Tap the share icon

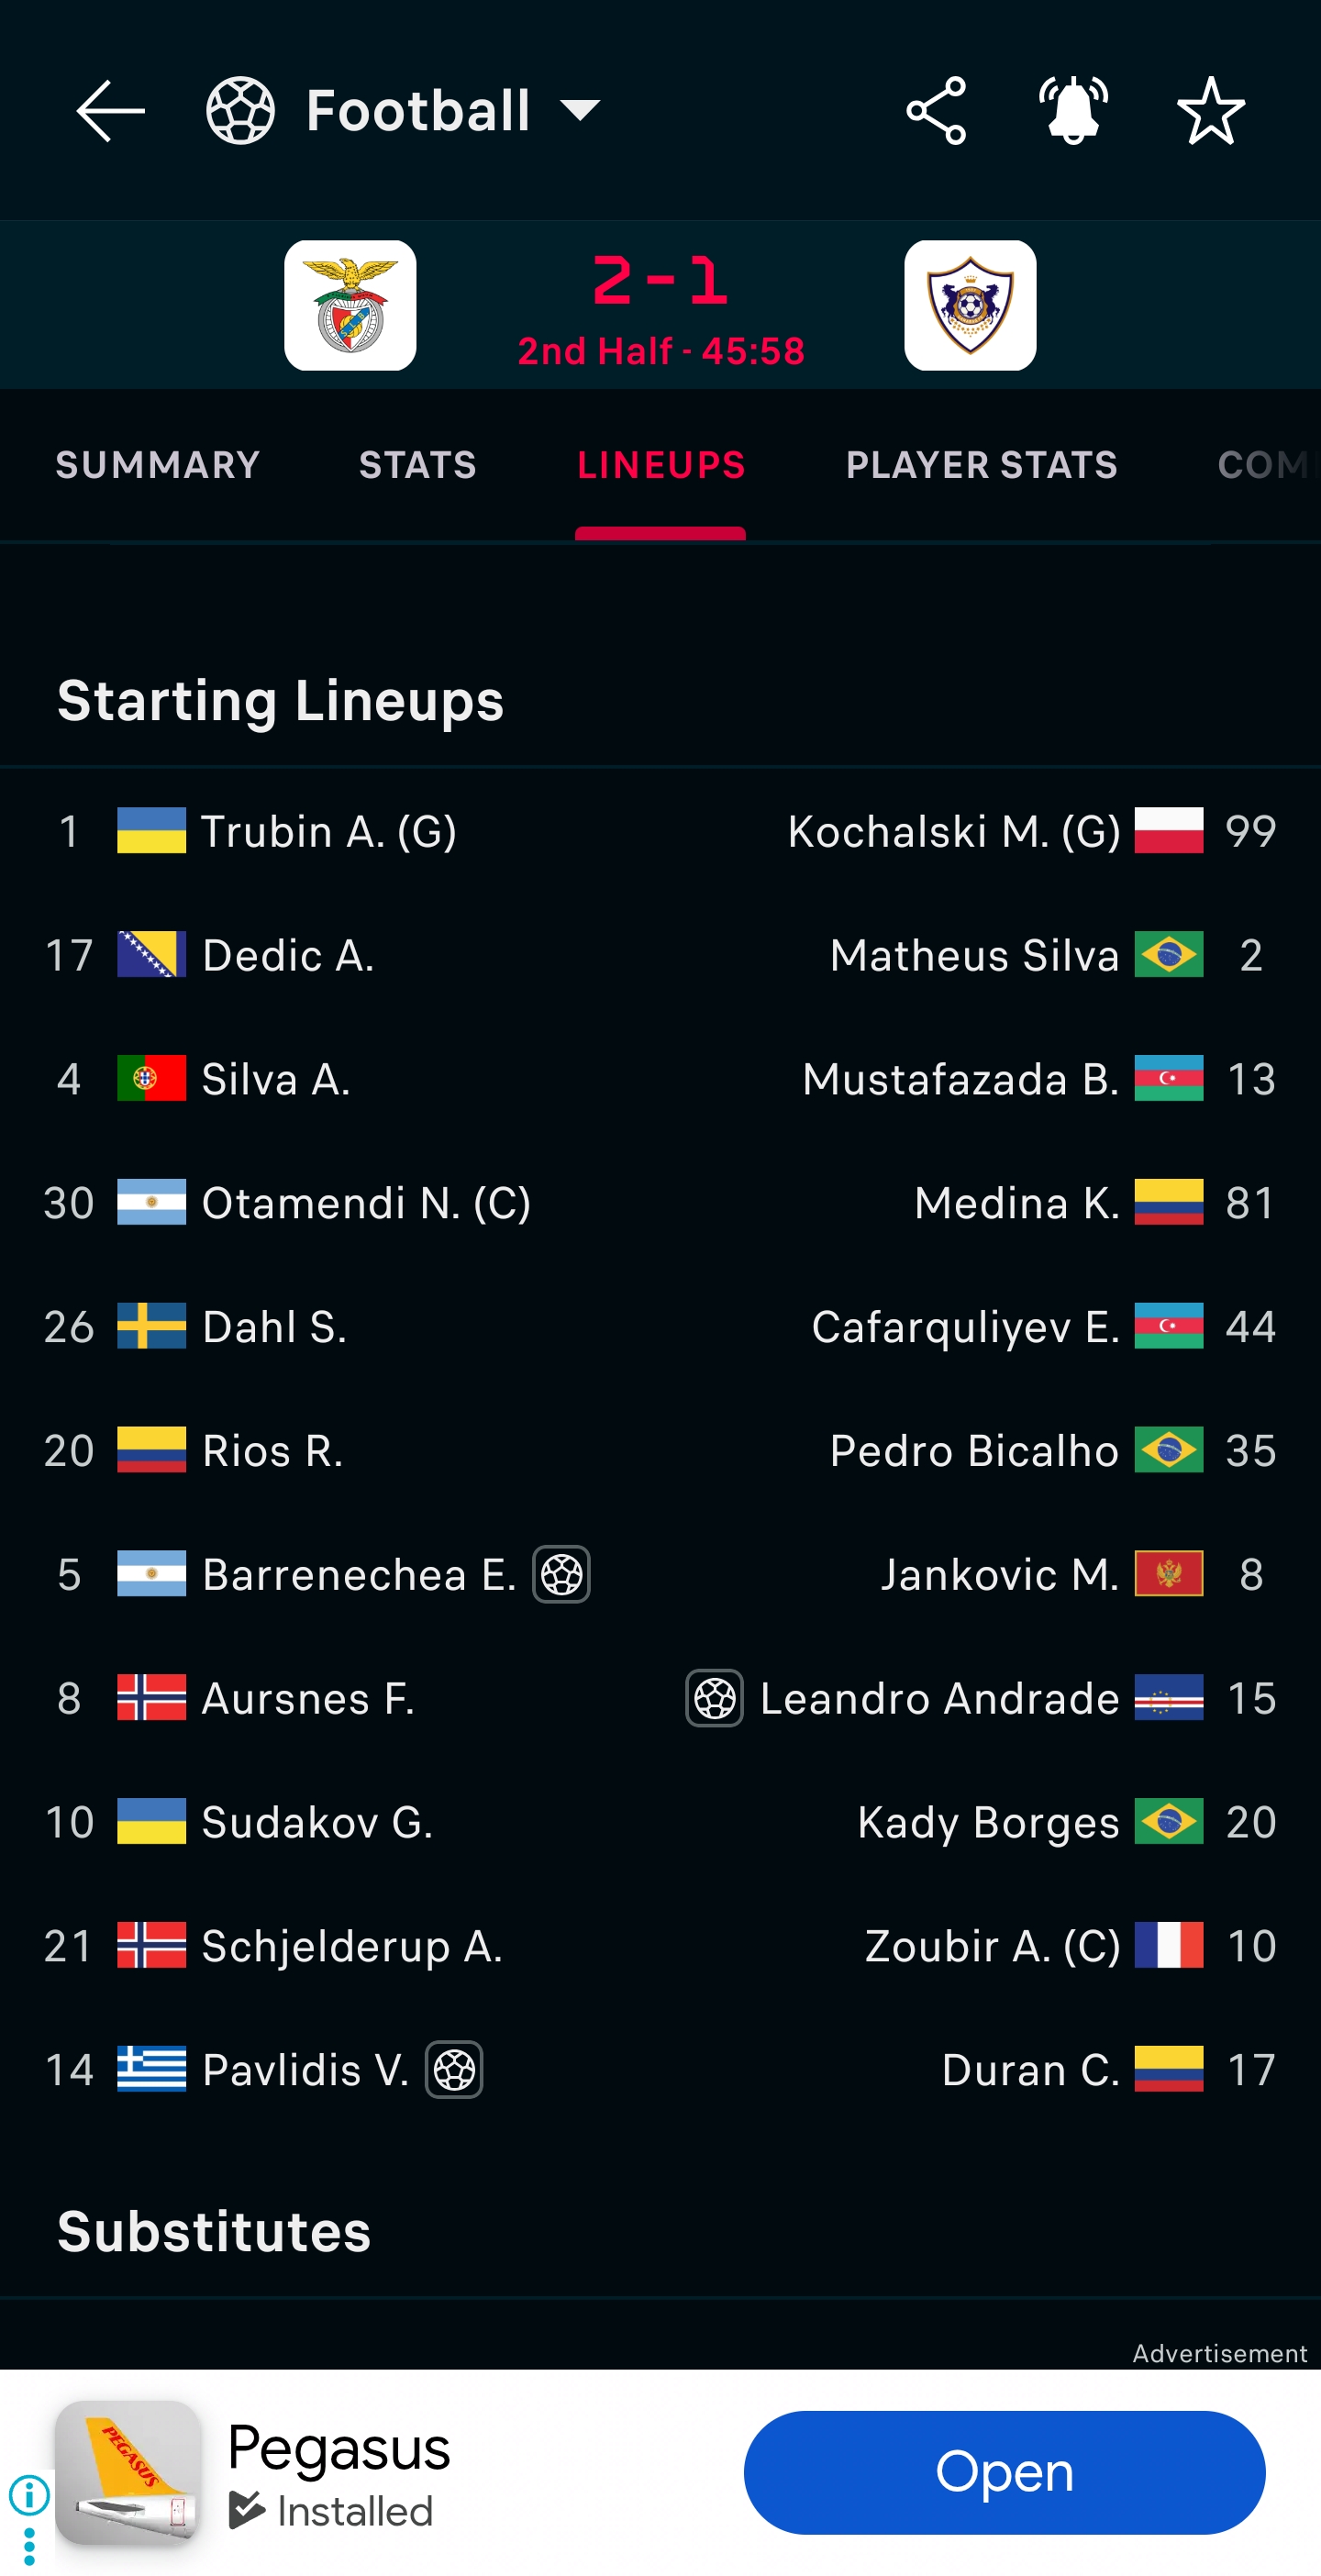(x=935, y=110)
